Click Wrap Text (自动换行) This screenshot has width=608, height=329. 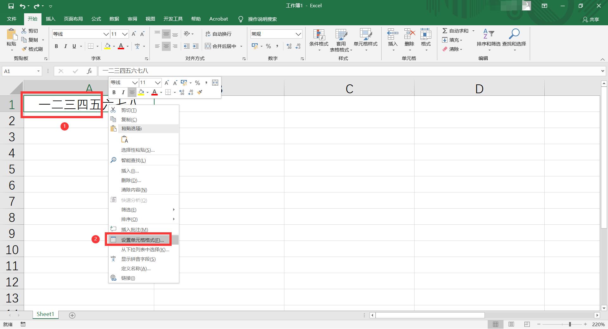[218, 34]
